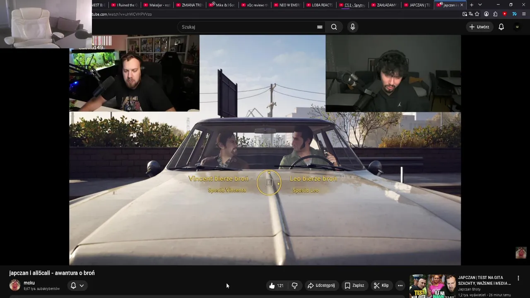Click the translate page icon in address bar

coord(471,14)
